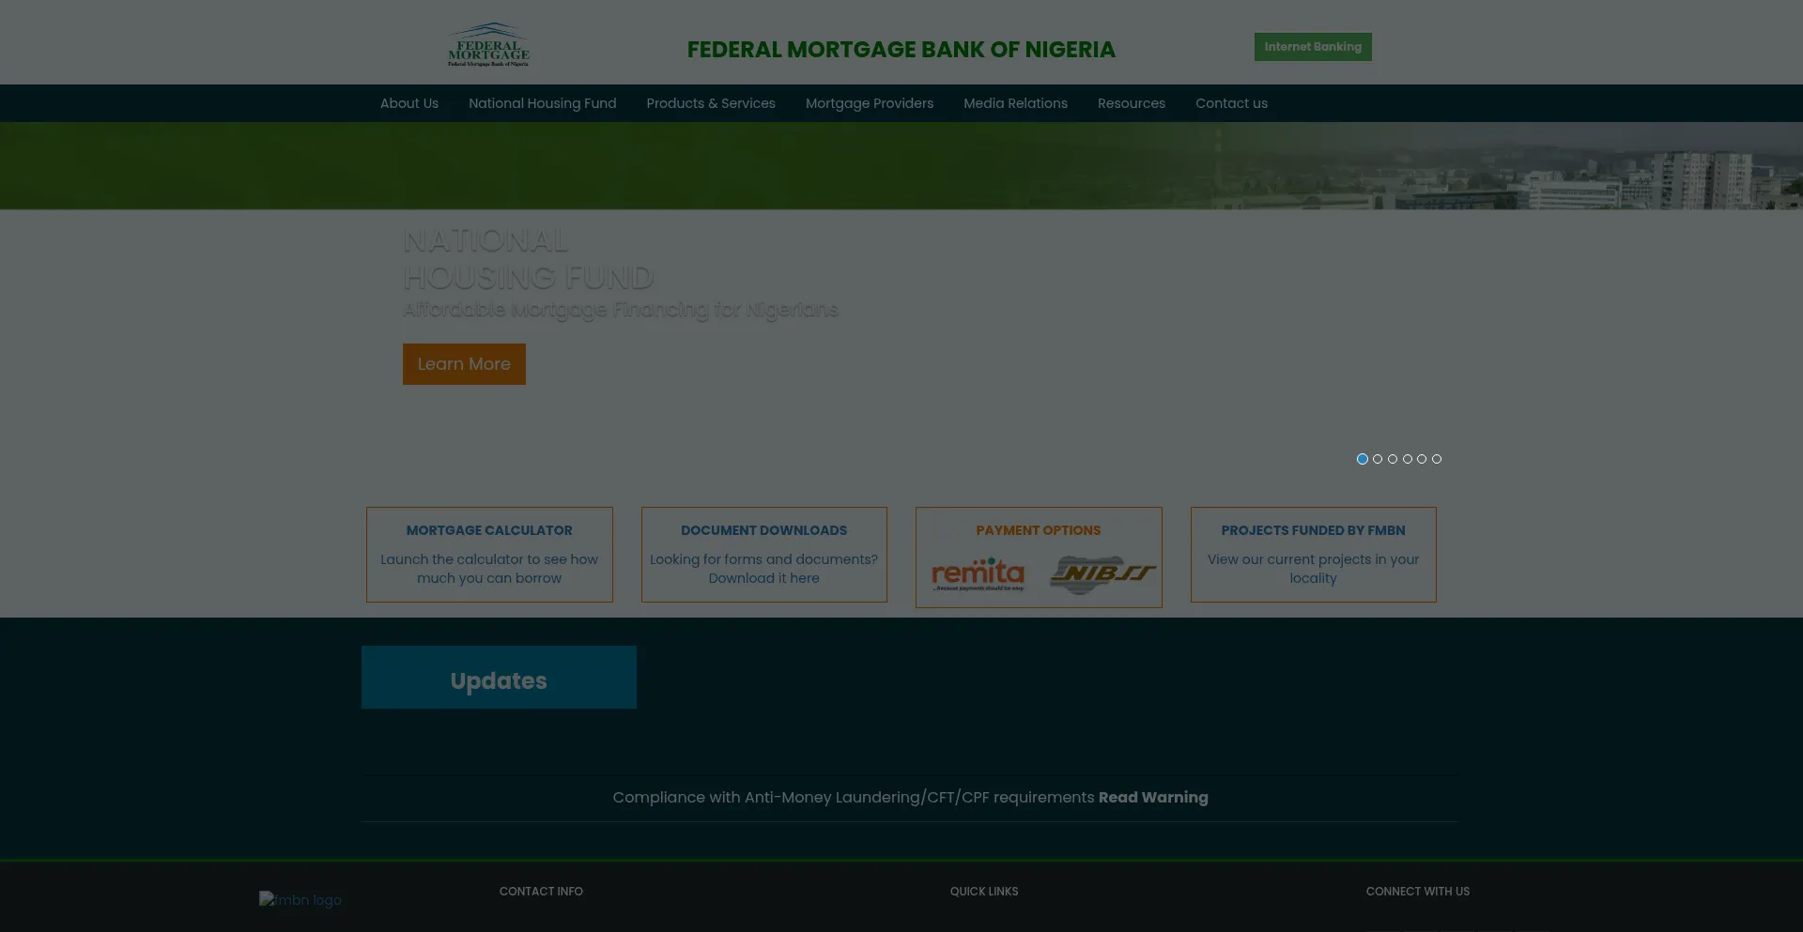The width and height of the screenshot is (1803, 932).
Task: Expand the Products & Services menu
Action: (x=711, y=103)
